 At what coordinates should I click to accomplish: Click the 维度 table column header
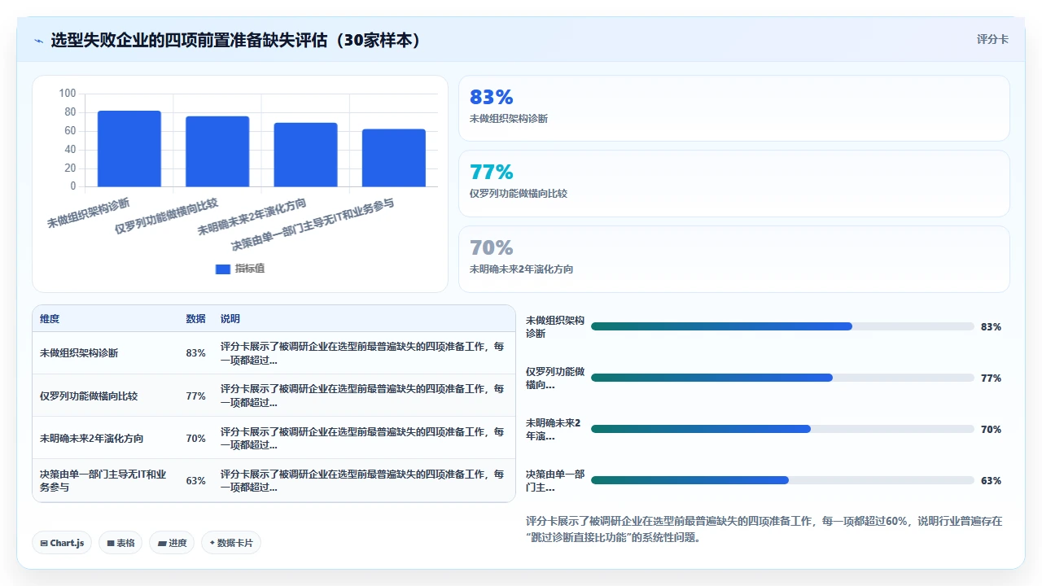[x=50, y=319]
